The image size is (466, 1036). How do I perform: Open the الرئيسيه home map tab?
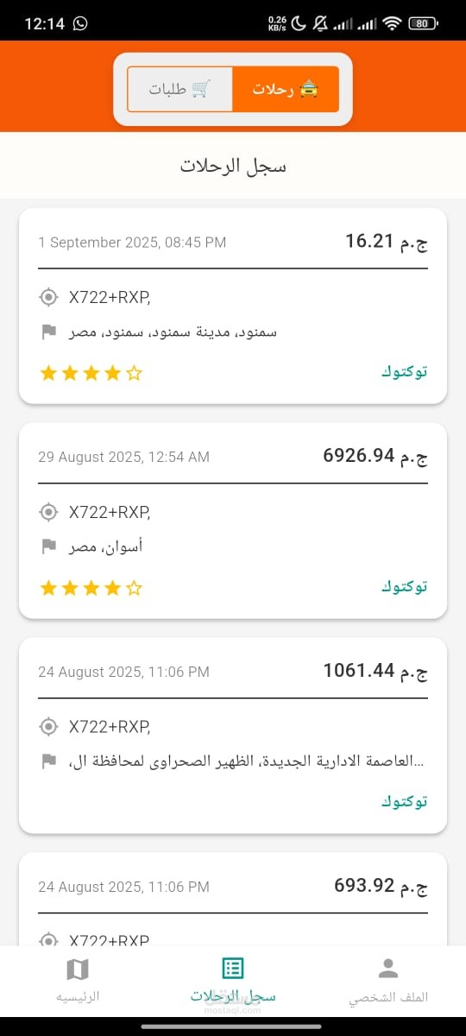(x=78, y=980)
